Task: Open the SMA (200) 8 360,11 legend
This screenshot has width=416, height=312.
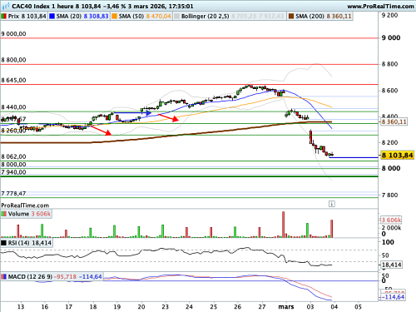Action: [x=324, y=17]
